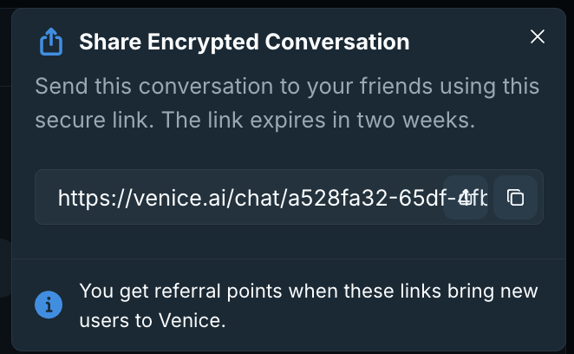Open the system share sheet for the link
Viewport: 574px width, 354px height.
pos(466,198)
